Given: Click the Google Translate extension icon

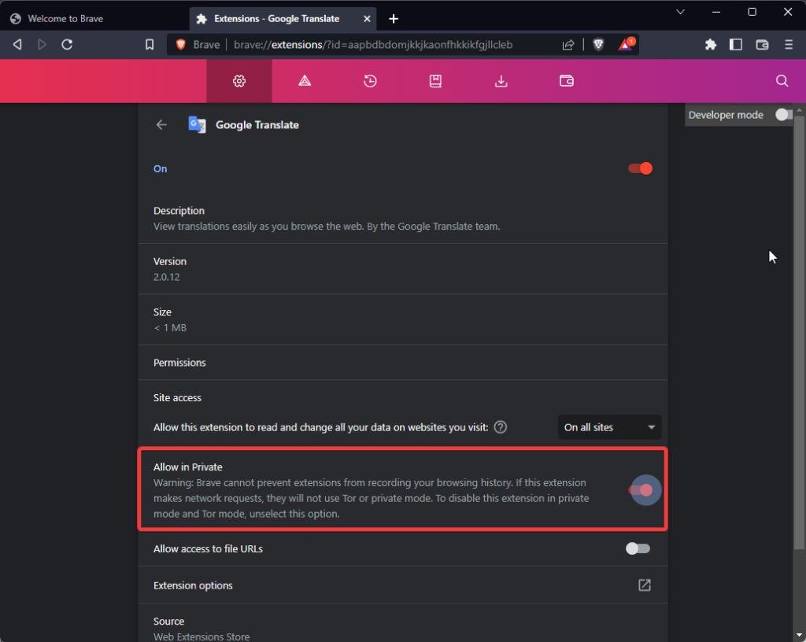Looking at the screenshot, I should click(x=197, y=125).
